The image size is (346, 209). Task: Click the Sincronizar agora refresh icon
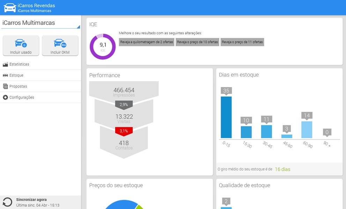(x=7, y=202)
